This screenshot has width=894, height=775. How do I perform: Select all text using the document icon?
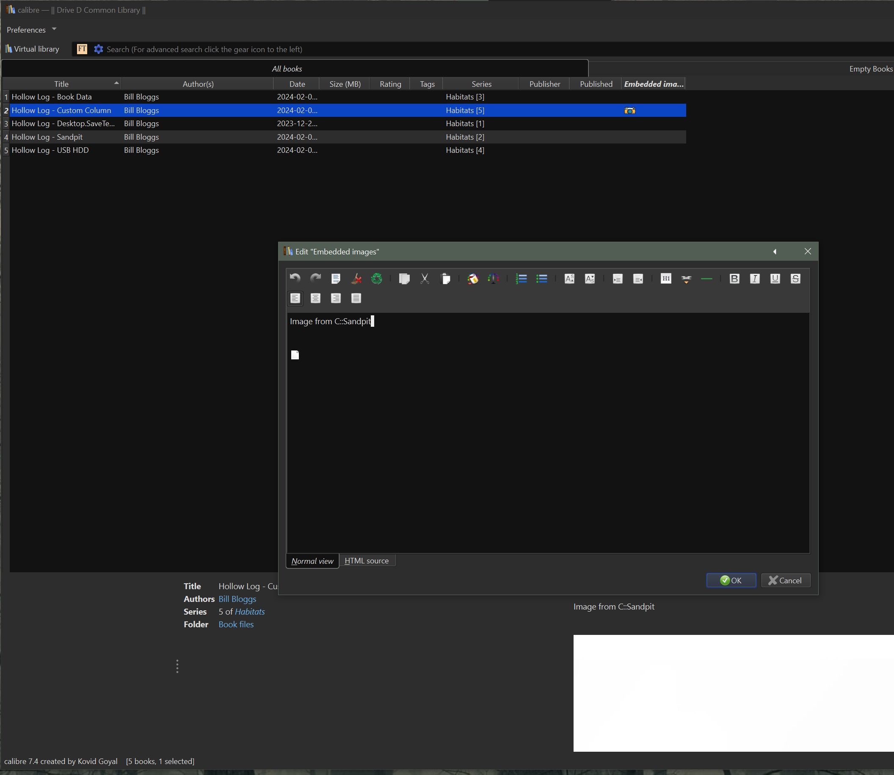336,279
